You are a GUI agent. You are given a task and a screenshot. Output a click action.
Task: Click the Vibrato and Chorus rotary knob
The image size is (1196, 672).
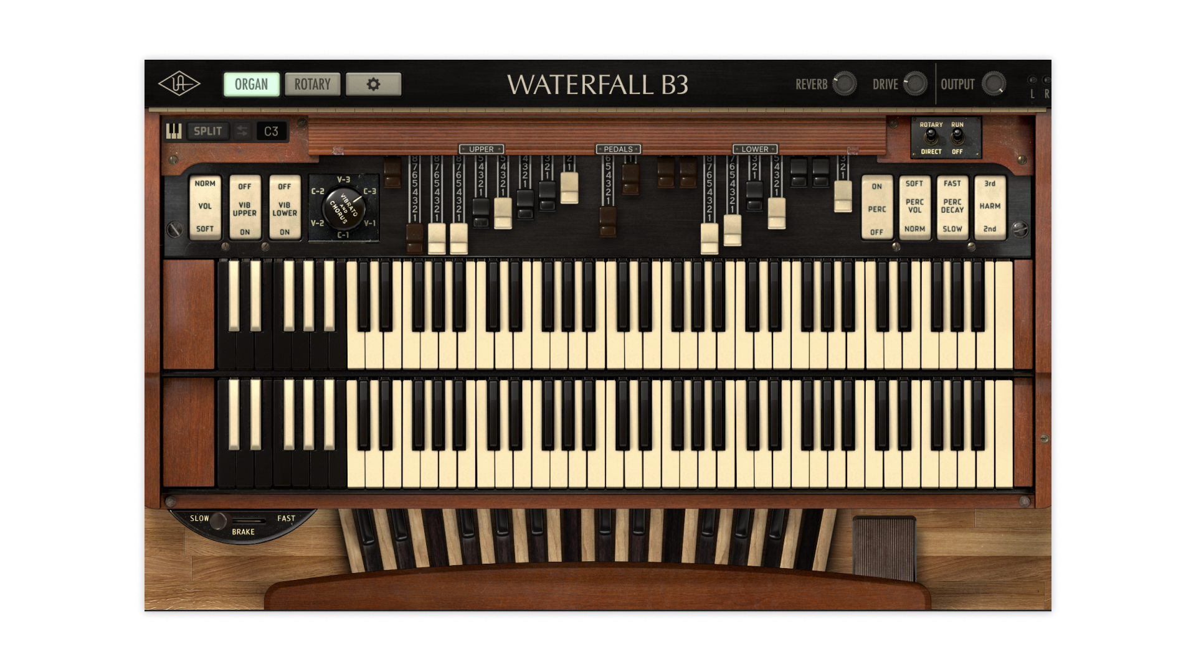point(343,207)
